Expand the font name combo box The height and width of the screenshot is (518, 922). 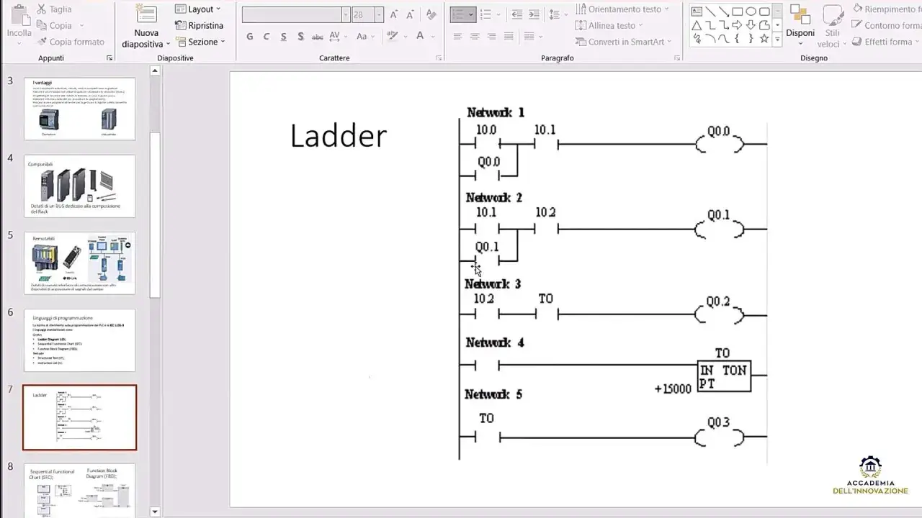[346, 14]
